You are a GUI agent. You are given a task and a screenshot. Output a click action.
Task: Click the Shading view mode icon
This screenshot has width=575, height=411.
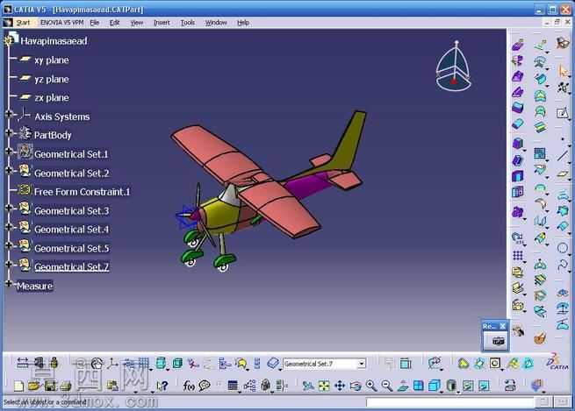tap(451, 386)
